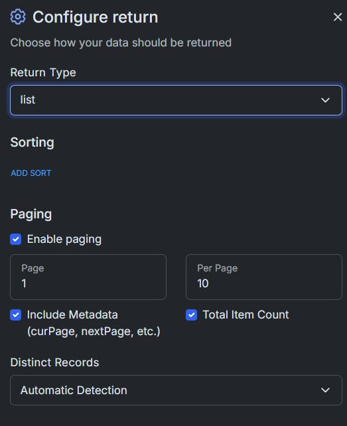Click the Sorting section heading
The height and width of the screenshot is (426, 347).
pos(32,143)
